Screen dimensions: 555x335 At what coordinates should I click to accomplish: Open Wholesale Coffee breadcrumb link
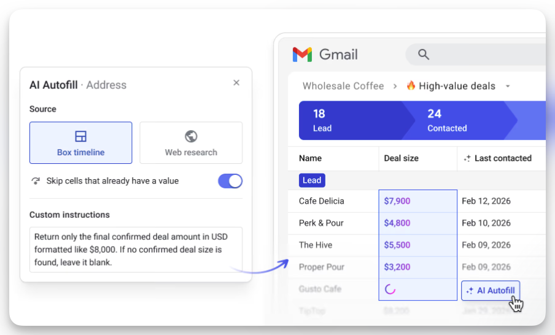[343, 87]
